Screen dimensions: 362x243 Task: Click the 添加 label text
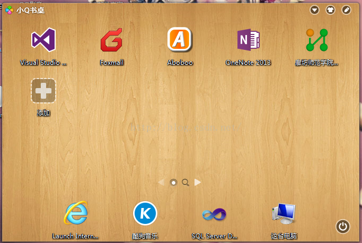(x=43, y=113)
